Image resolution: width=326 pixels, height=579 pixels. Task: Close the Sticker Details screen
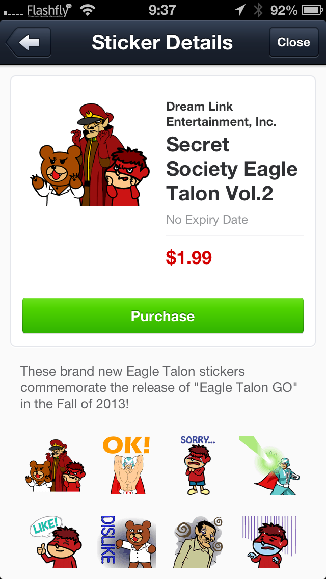click(293, 42)
